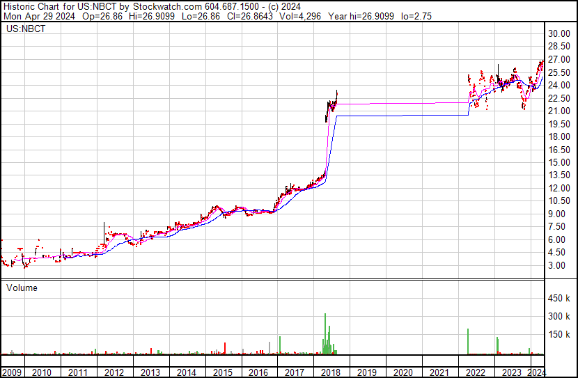Click the Cl=26.8643 closing price value
Image resolution: width=578 pixels, height=378 pixels.
[x=250, y=16]
